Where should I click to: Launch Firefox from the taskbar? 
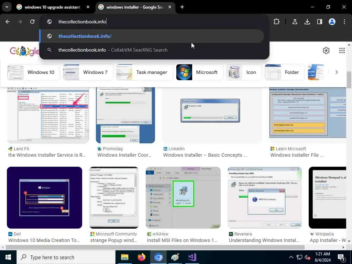pos(141,257)
